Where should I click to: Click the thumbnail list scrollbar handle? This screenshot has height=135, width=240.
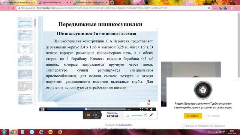pos(35,22)
